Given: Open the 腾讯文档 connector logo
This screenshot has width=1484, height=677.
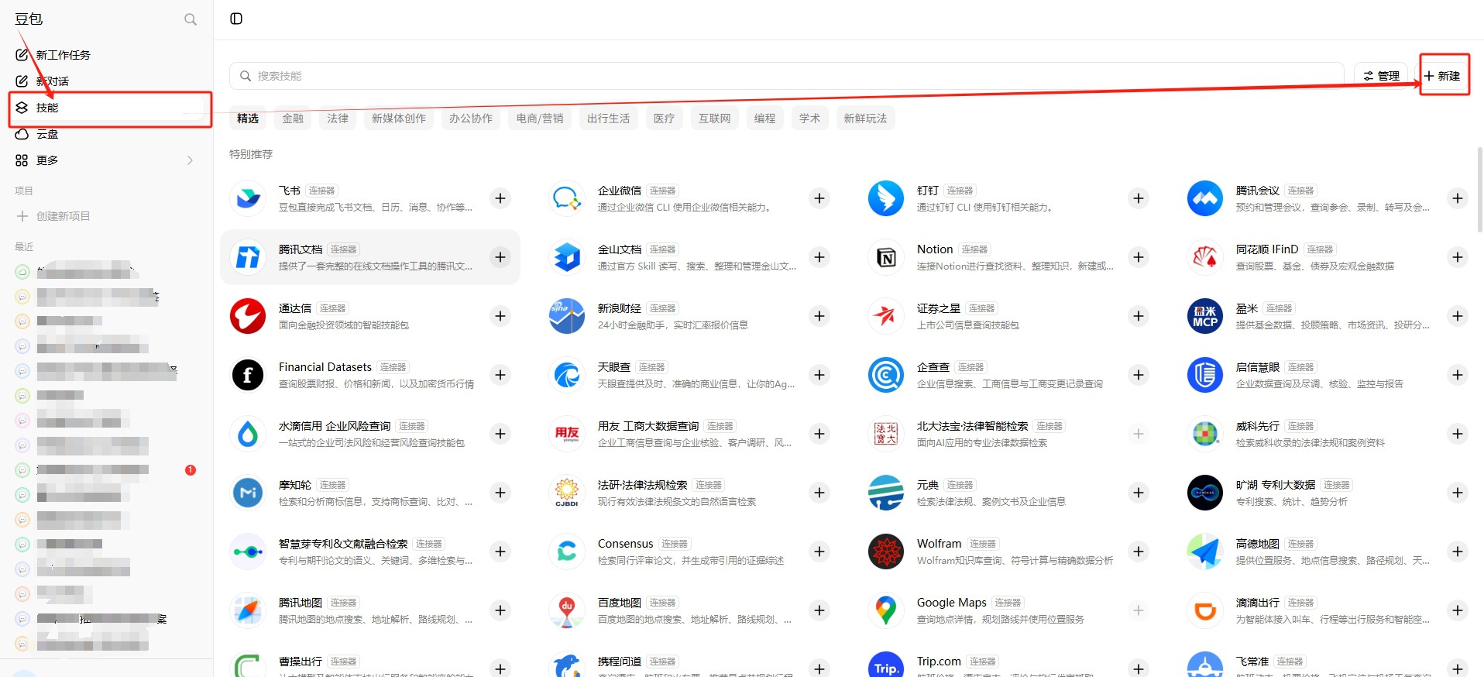Looking at the screenshot, I should [x=248, y=257].
